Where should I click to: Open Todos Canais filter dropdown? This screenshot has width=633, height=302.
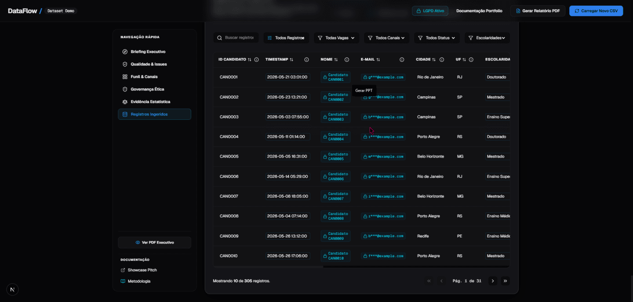coord(386,38)
